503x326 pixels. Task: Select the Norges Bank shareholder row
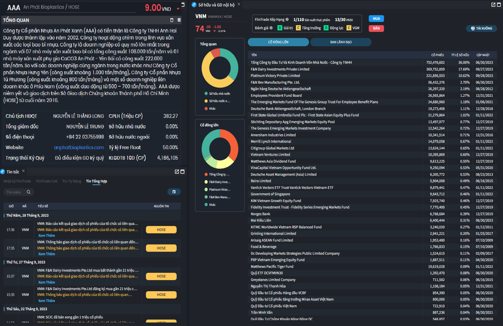372,214
